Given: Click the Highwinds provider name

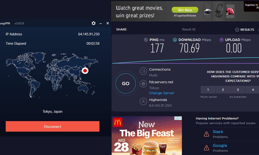Looking at the screenshot, I should point(158,100).
